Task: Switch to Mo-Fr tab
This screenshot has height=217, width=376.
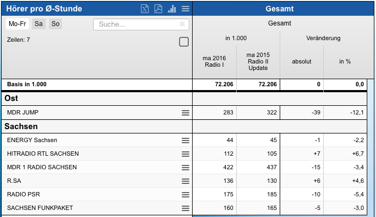Action: [x=17, y=24]
